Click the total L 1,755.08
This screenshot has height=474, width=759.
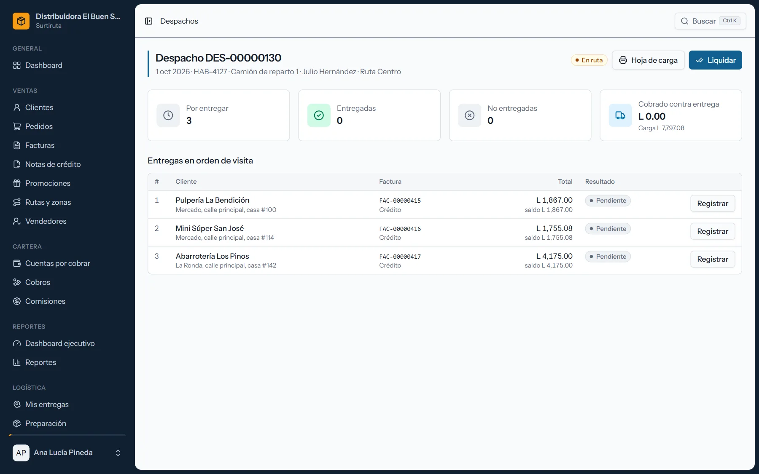pyautogui.click(x=554, y=228)
